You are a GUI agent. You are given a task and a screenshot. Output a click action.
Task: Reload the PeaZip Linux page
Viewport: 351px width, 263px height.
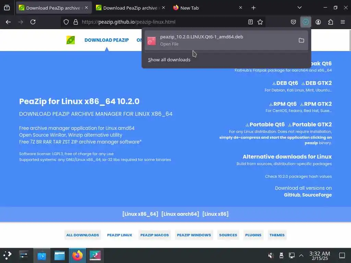pos(33,22)
